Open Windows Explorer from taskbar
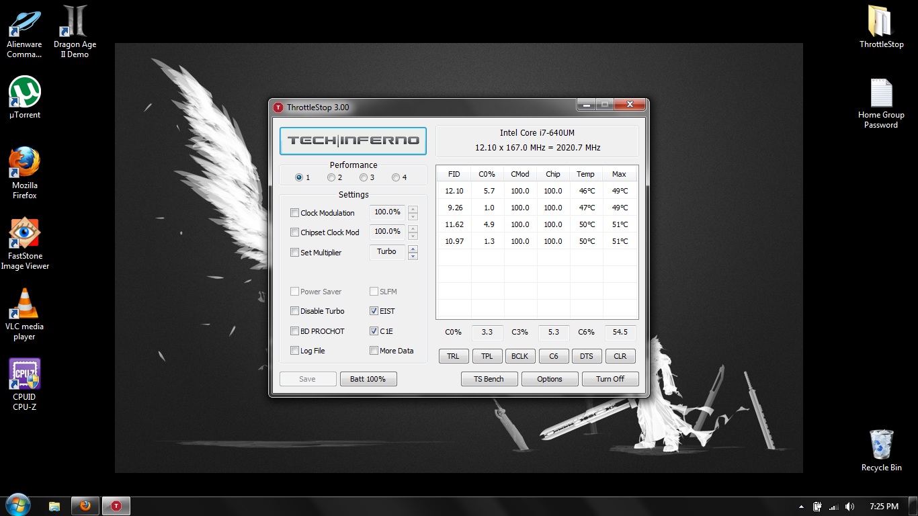The height and width of the screenshot is (516, 918). click(54, 506)
